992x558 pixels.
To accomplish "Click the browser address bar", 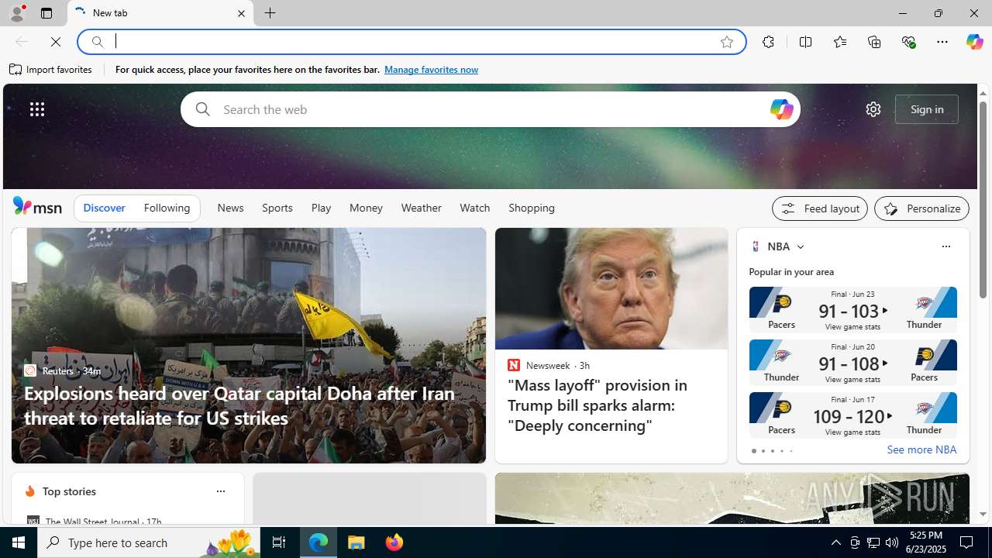I will pyautogui.click(x=411, y=42).
